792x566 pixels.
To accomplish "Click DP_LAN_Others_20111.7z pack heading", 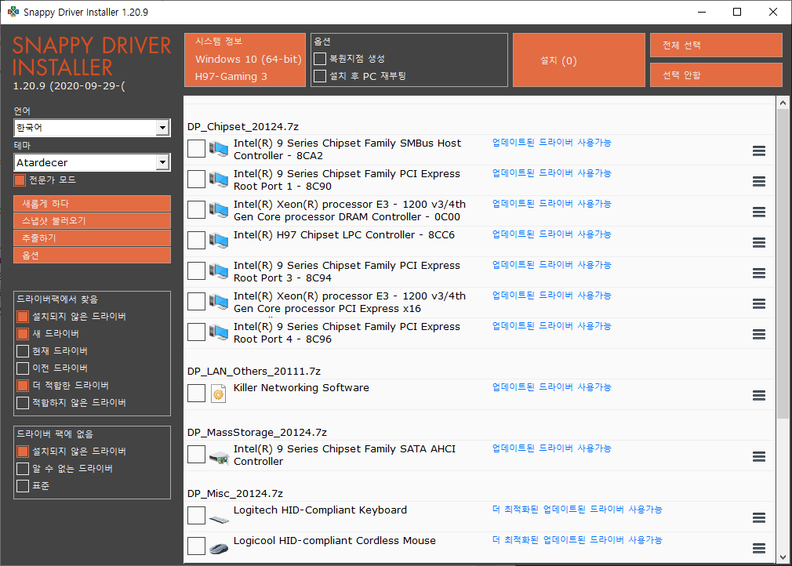I will coord(253,371).
